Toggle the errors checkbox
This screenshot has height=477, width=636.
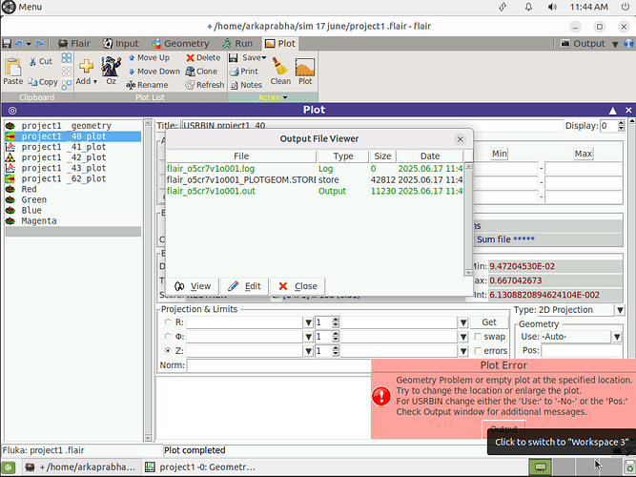point(478,351)
